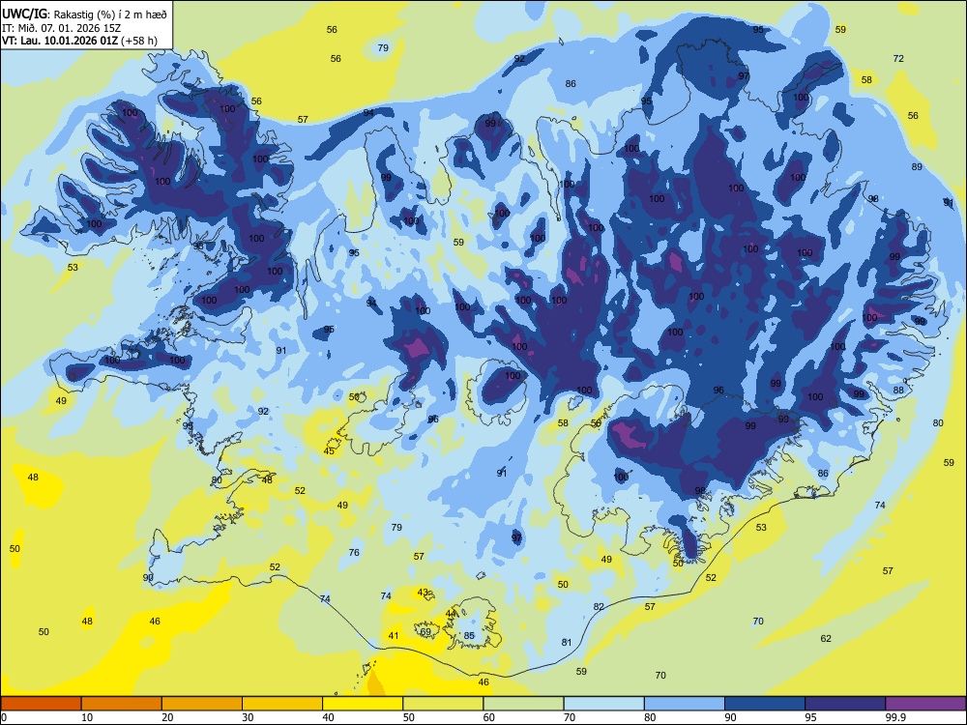Select the blue 90–95 legend swatch
Viewport: 967px width, 725px height.
(x=765, y=704)
